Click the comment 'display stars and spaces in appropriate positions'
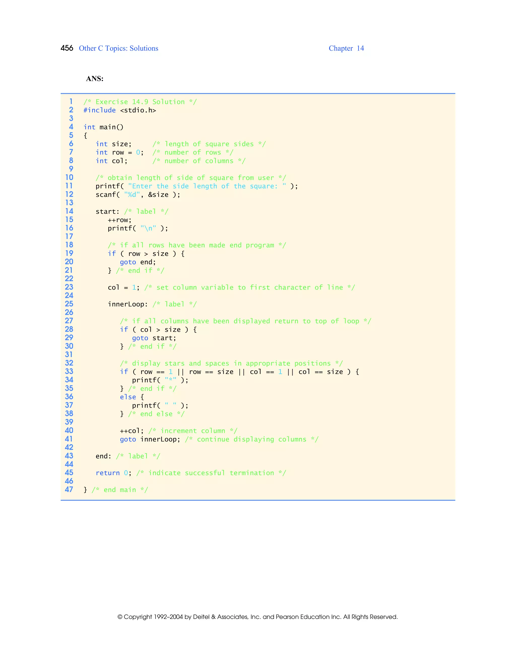Screen dimensions: 516x668 click(231, 363)
